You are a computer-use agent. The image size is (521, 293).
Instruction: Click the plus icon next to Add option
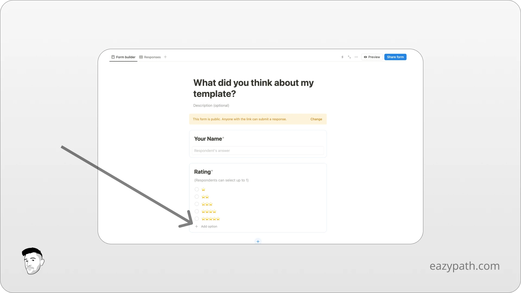[x=197, y=226]
